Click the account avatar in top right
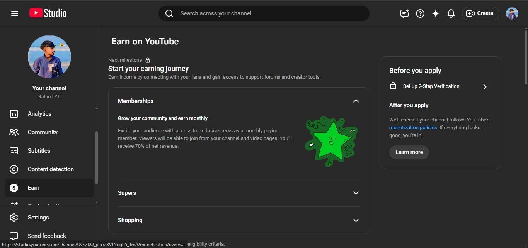This screenshot has height=248, width=528. tap(512, 13)
